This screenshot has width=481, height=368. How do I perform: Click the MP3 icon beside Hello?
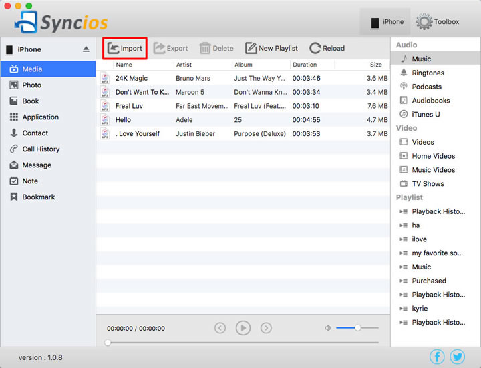click(105, 120)
